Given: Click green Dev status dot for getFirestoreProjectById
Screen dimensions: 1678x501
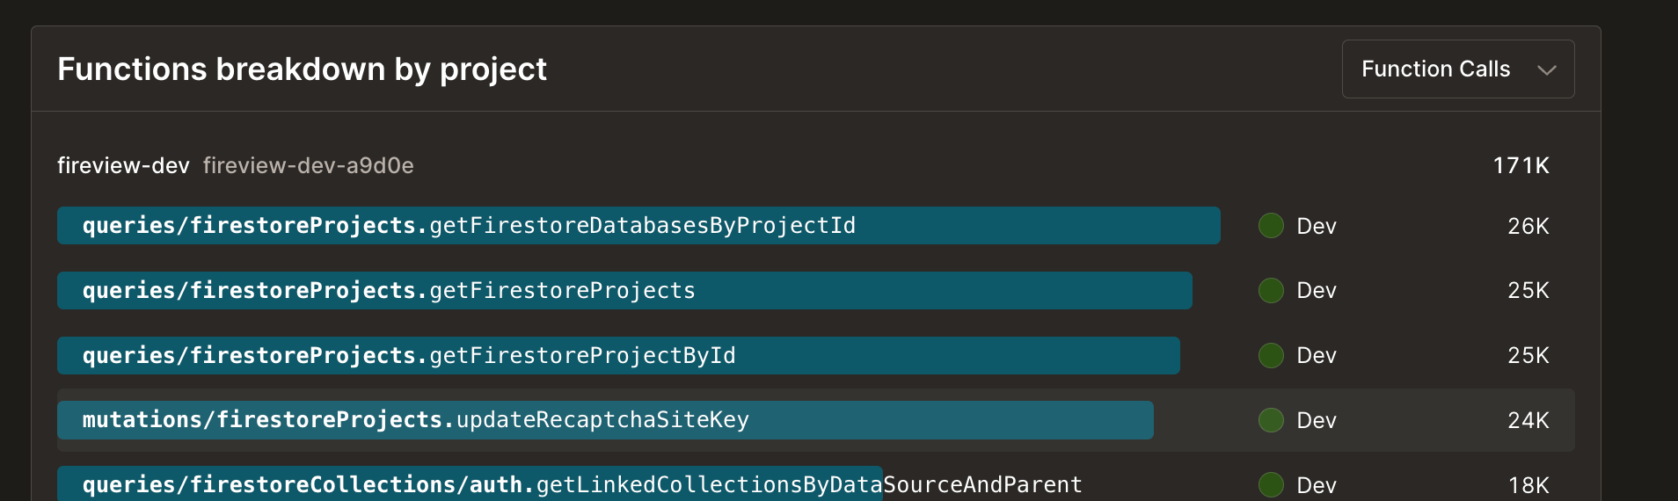Looking at the screenshot, I should pyautogui.click(x=1271, y=355).
